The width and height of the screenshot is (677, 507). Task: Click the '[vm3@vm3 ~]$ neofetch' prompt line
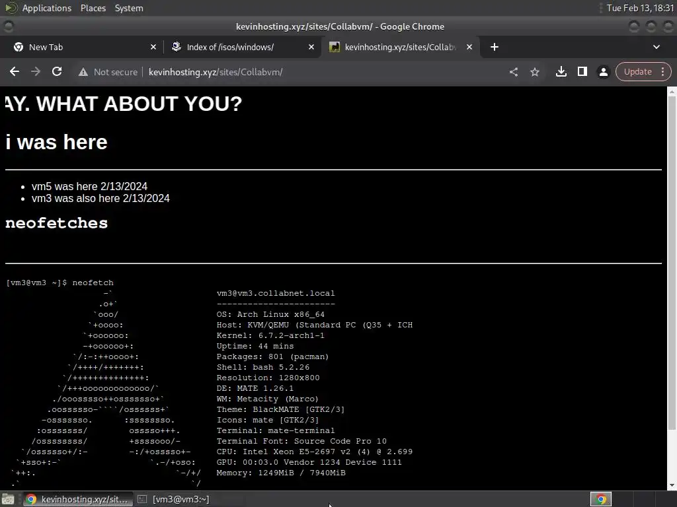60,283
